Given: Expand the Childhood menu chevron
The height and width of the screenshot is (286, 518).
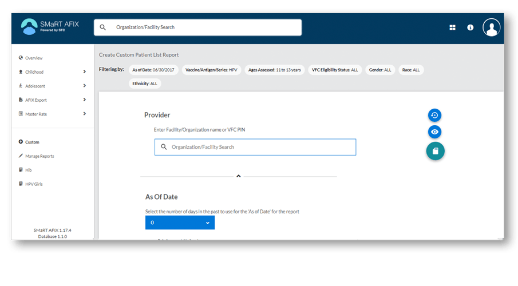Looking at the screenshot, I should coord(85,71).
